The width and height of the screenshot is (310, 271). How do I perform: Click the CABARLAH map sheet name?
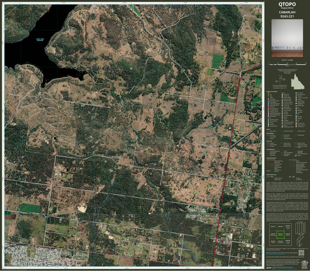tap(287, 12)
